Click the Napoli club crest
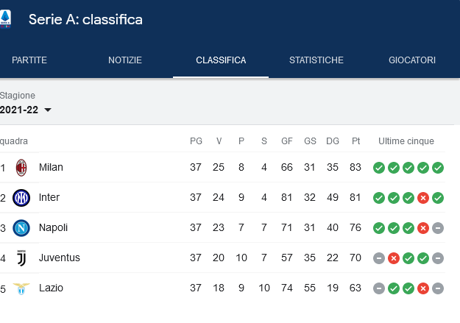 tap(21, 228)
